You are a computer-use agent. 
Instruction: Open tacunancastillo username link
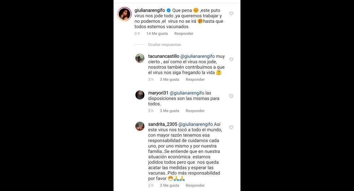(x=164, y=56)
